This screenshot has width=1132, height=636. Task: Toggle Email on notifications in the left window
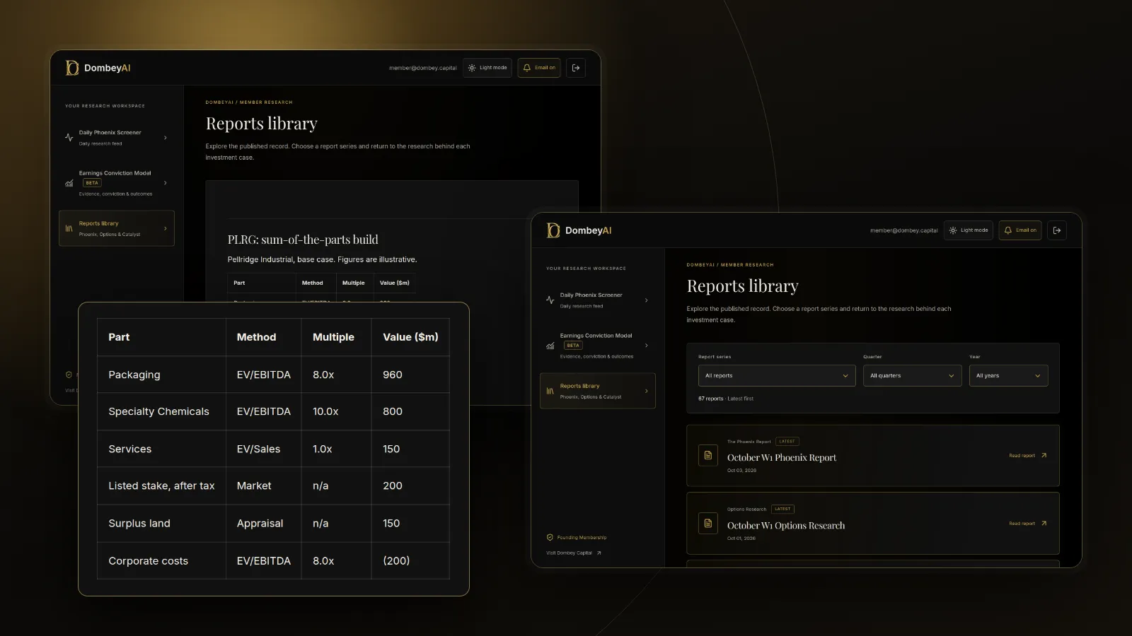[539, 68]
